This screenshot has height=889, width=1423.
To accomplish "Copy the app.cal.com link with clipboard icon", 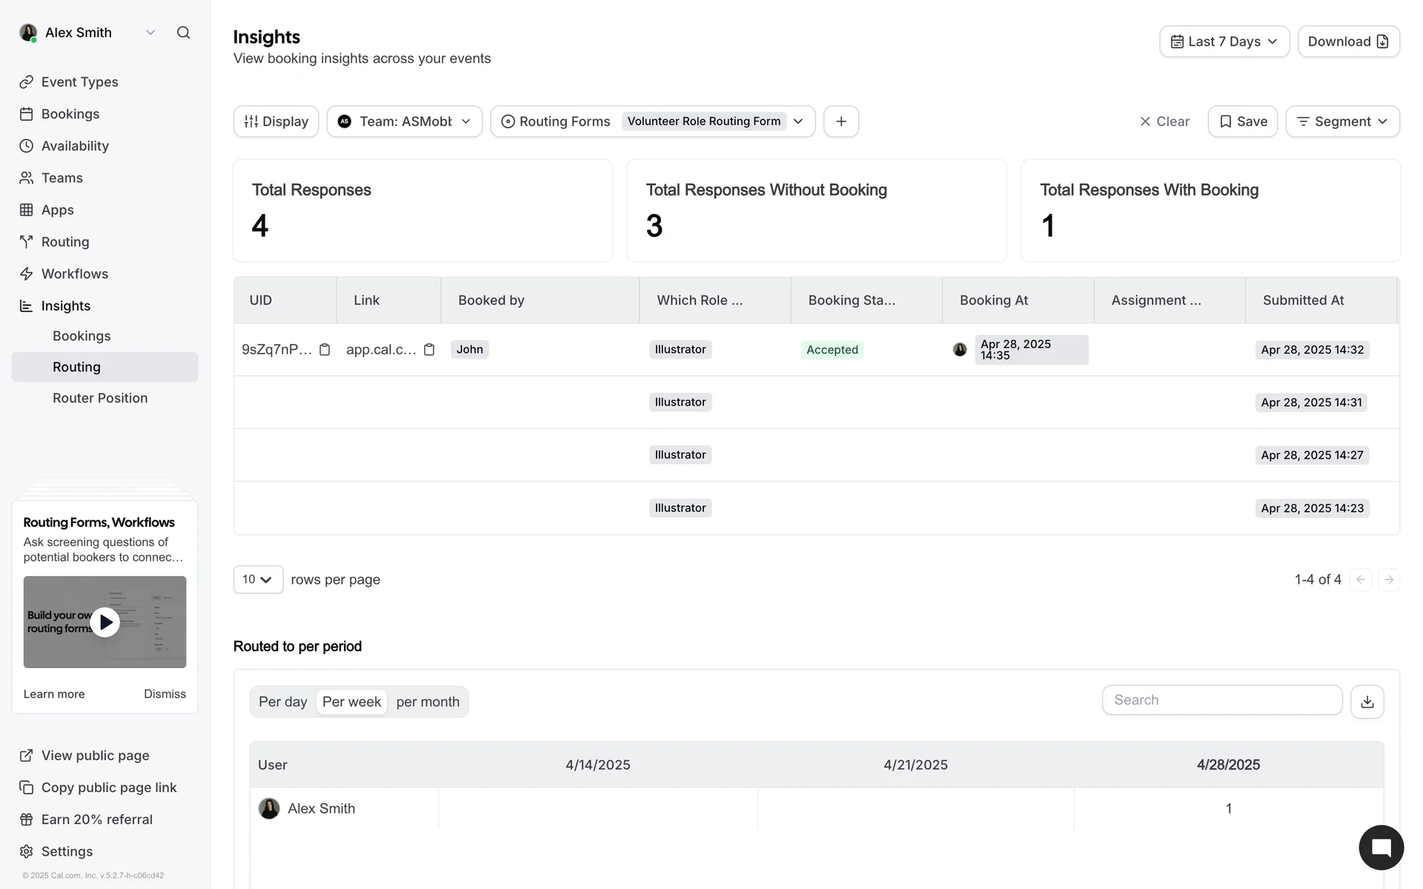I will coord(429,350).
